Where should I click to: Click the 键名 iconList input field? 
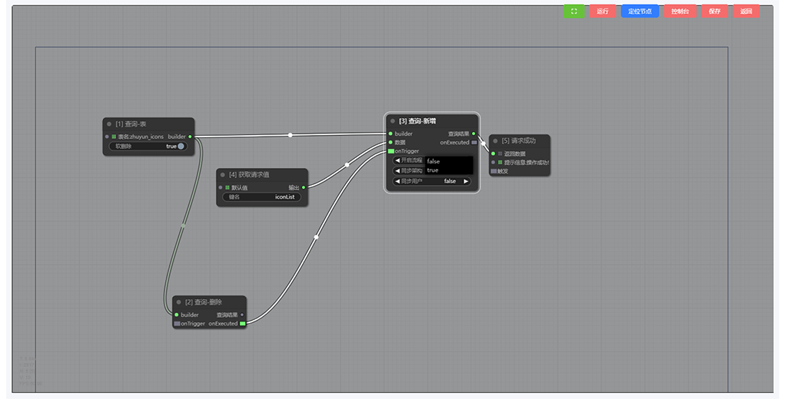pyautogui.click(x=261, y=197)
